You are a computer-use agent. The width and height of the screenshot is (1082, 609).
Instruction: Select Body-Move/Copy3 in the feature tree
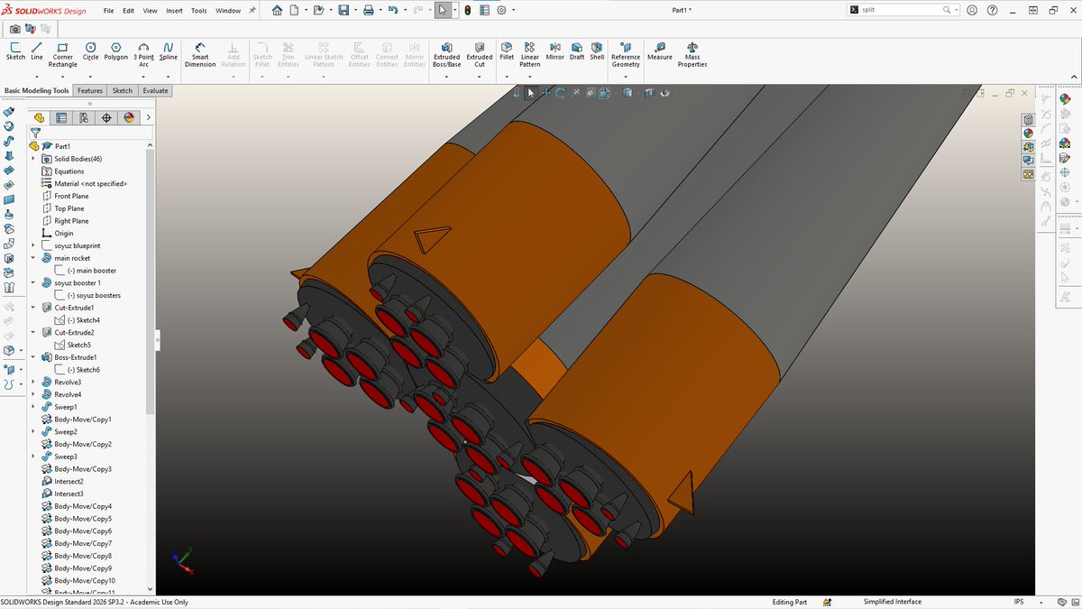click(83, 469)
